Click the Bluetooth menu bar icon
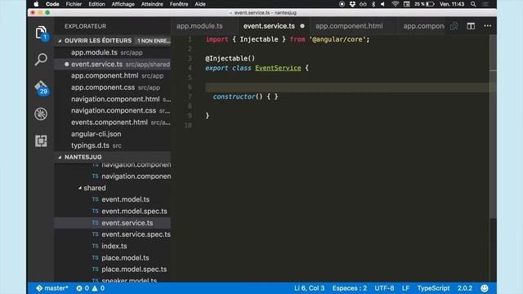The width and height of the screenshot is (523, 294). click(x=373, y=4)
